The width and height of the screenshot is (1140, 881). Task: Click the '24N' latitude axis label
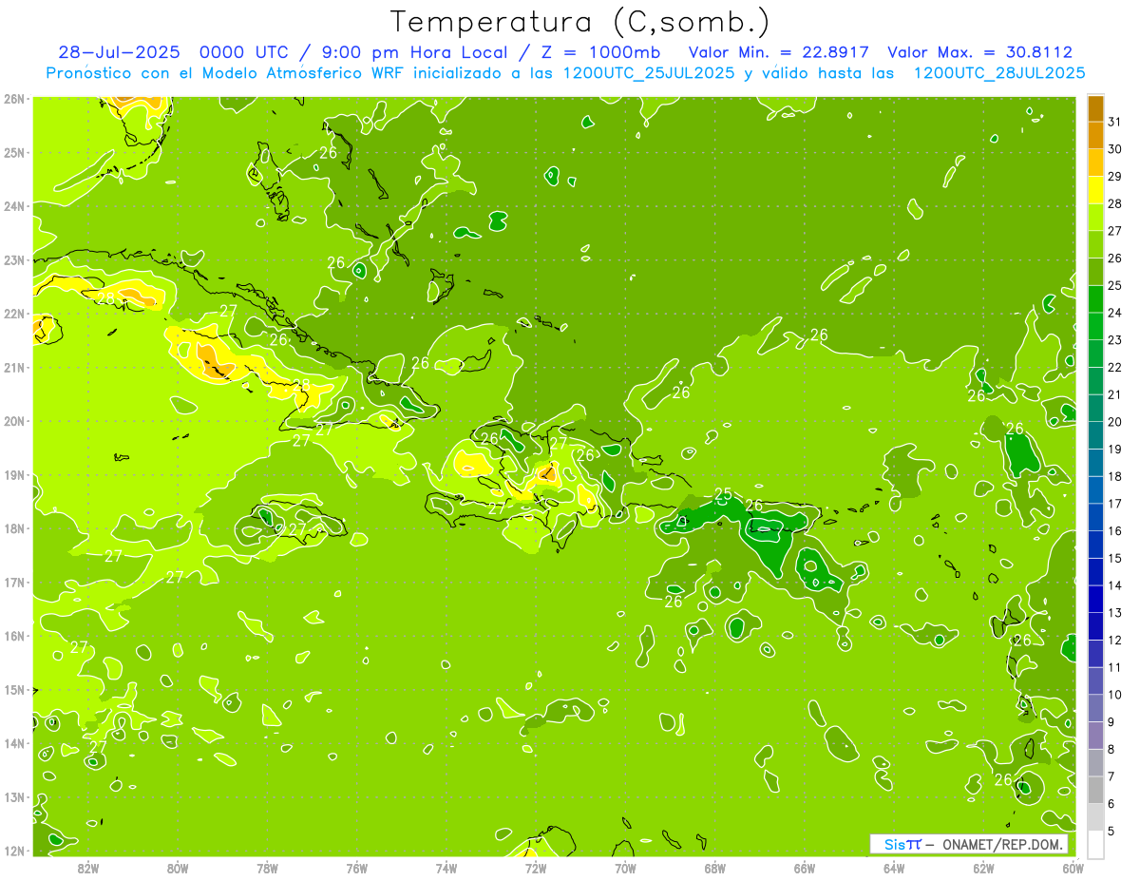click(x=15, y=206)
